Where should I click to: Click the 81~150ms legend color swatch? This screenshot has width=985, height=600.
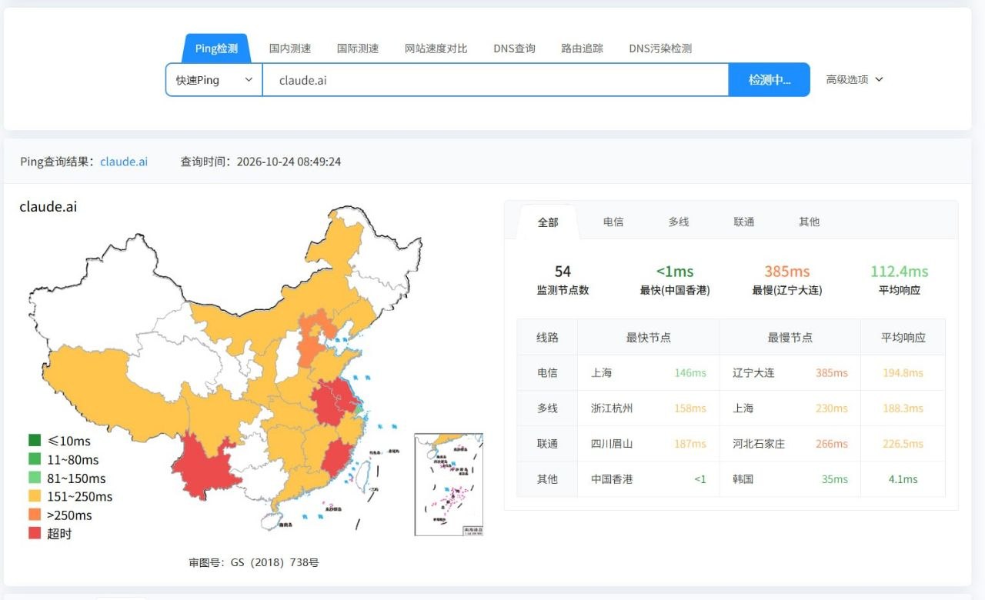pos(35,478)
